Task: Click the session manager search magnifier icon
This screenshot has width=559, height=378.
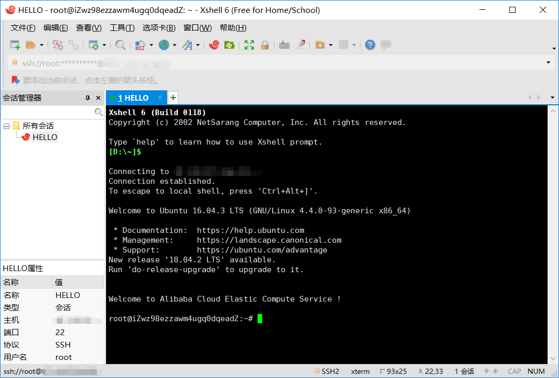Action: (99, 112)
